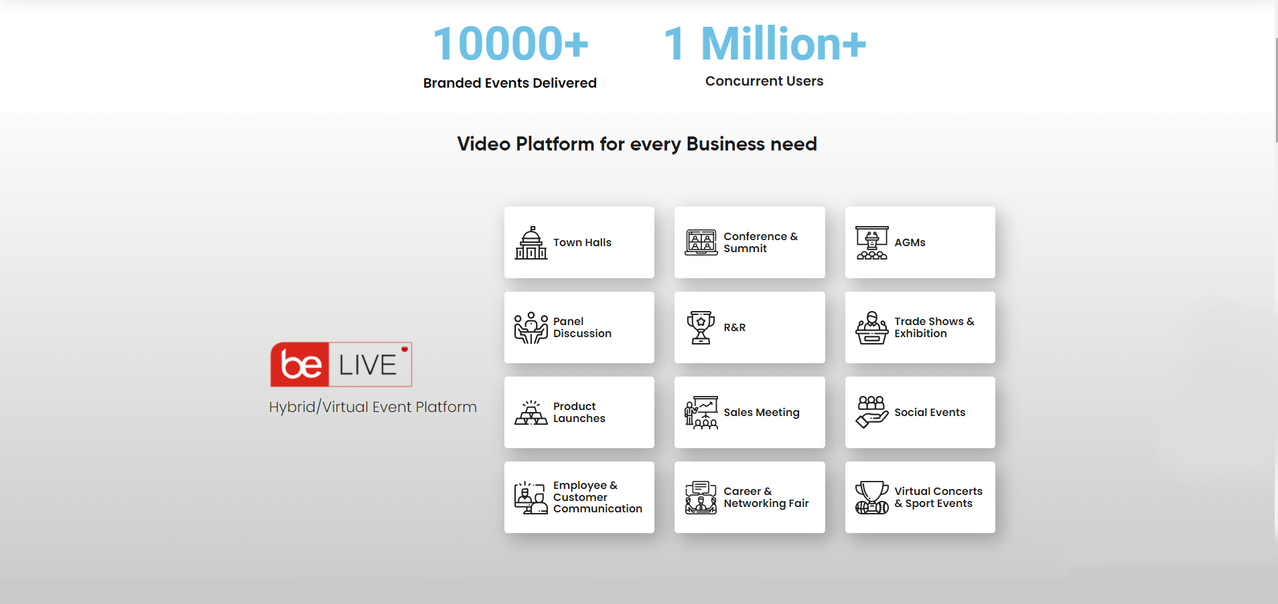Viewport: 1278px width, 604px height.
Task: Click the Career & Networking Fair icon
Action: point(701,498)
